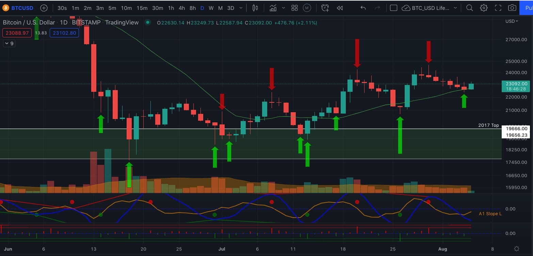533x256 pixels.
Task: Click the blue buy price 23102.80 button
Action: click(65, 33)
